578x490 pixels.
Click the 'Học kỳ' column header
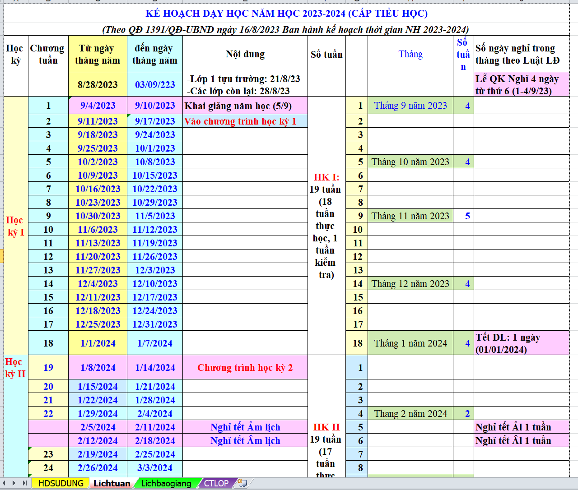coord(16,54)
